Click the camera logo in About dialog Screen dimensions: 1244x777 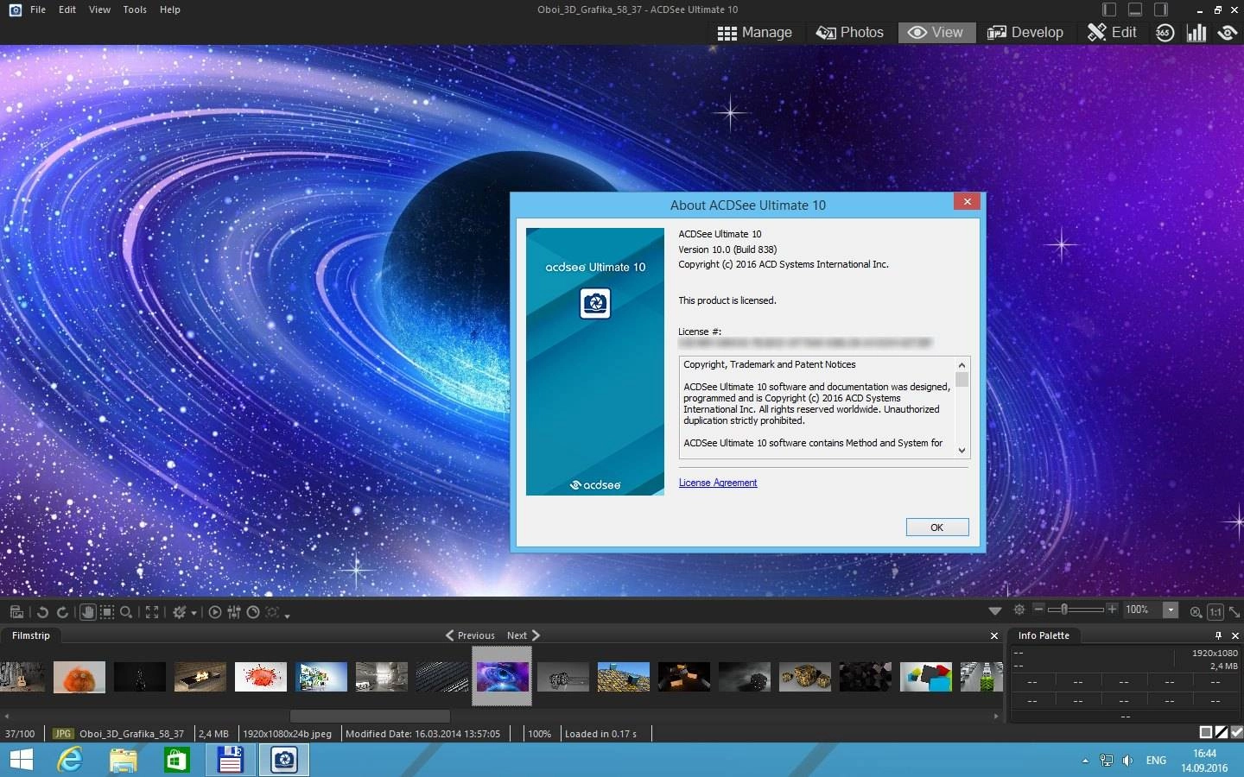[x=595, y=303]
